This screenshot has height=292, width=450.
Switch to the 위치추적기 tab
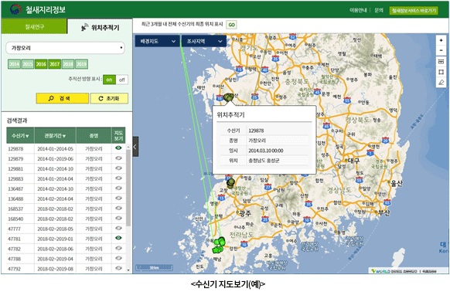click(x=100, y=27)
